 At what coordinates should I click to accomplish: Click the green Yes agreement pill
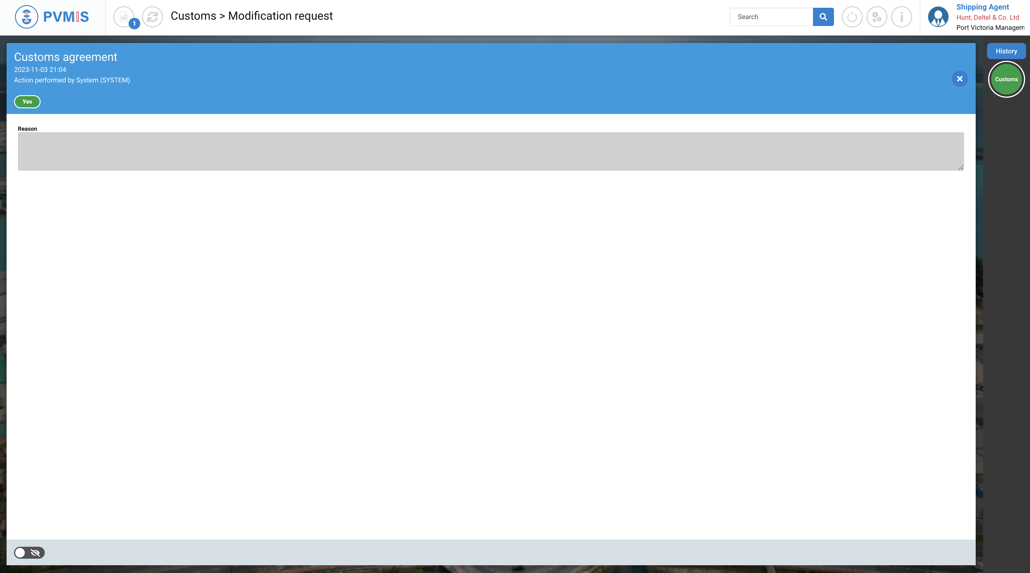27,101
